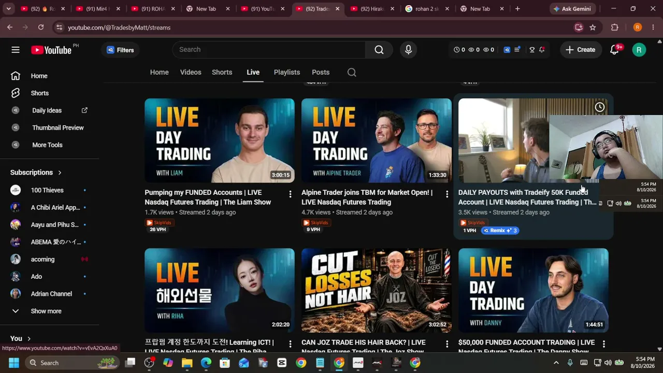This screenshot has width=663, height=373.
Task: Open Chrome extensions puzzle icon
Action: pos(615,27)
